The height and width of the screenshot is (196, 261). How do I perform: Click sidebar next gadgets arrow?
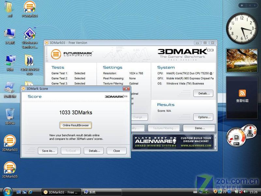coord(255,6)
